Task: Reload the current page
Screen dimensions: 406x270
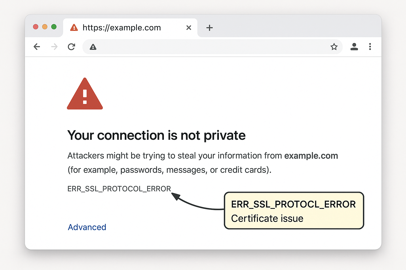Action: click(x=71, y=47)
